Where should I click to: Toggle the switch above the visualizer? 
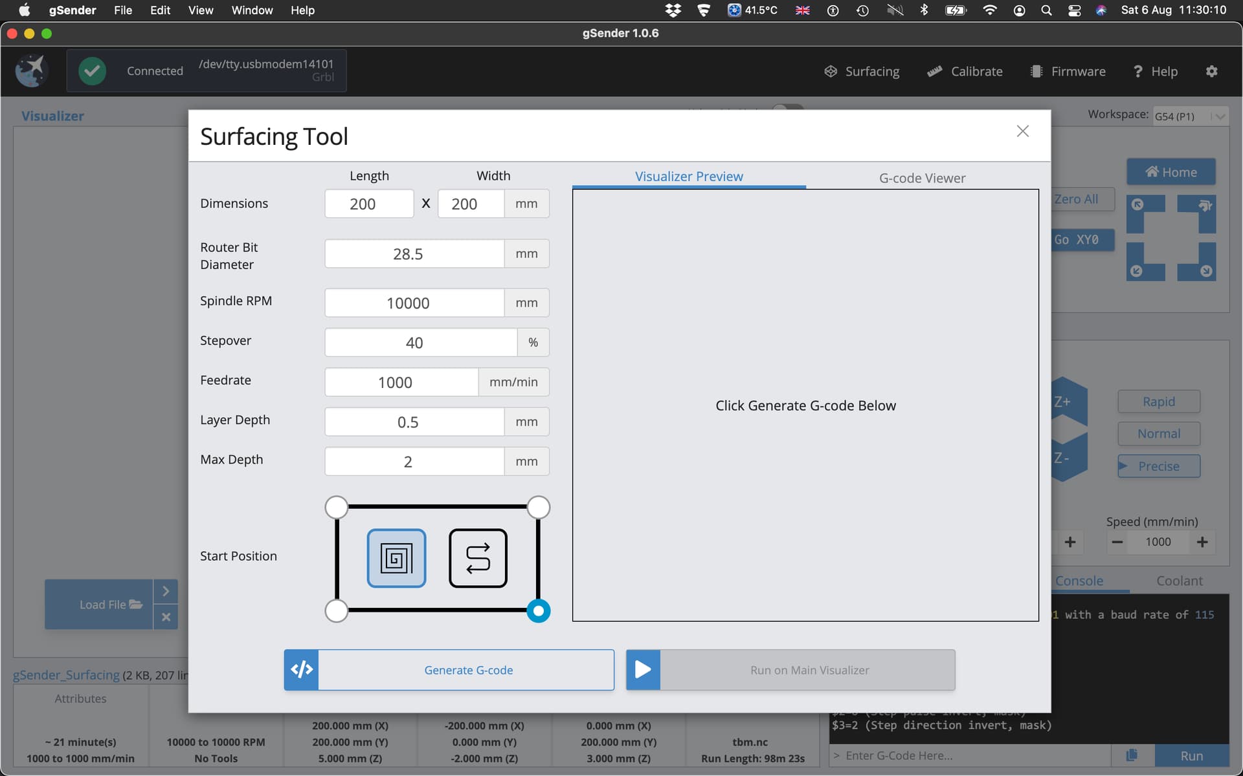click(x=788, y=108)
